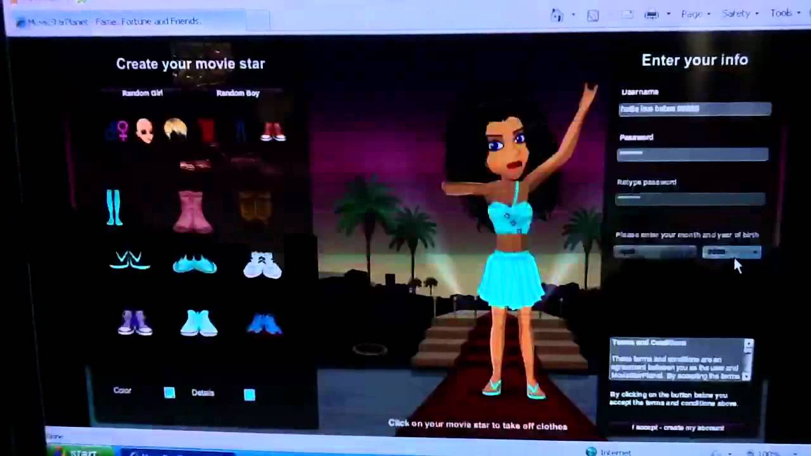The image size is (811, 456).
Task: Choose the white sneakers
Action: (262, 265)
